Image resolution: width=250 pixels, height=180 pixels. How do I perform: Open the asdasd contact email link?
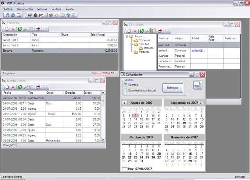point(198,50)
